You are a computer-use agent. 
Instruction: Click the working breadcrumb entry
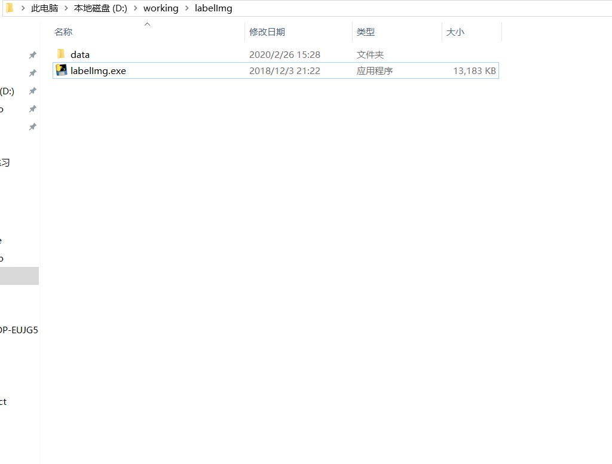161,8
